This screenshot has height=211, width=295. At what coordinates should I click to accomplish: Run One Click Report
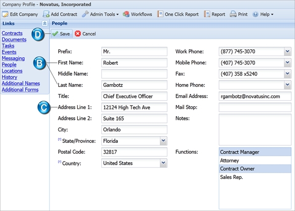pyautogui.click(x=178, y=14)
